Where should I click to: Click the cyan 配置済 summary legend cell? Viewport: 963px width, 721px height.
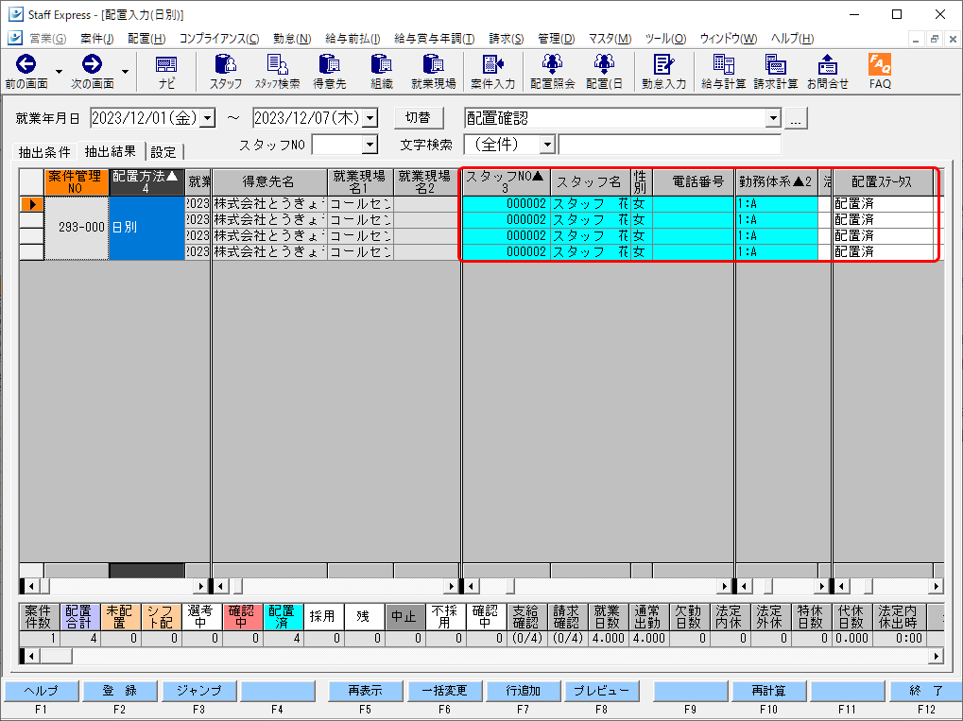pyautogui.click(x=284, y=617)
